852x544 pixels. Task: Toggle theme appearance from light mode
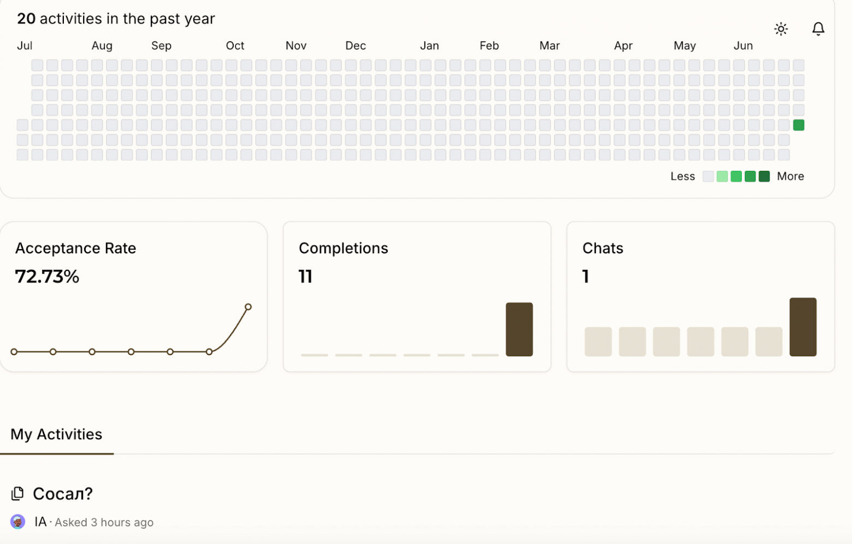coord(780,28)
